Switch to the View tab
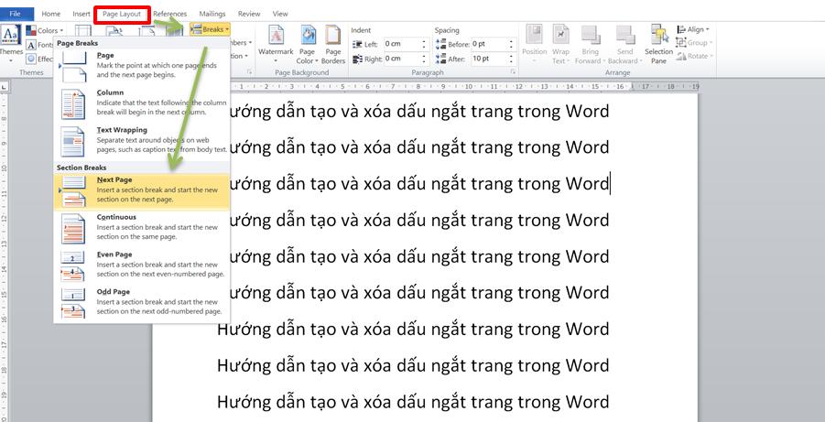The height and width of the screenshot is (422, 825). click(x=280, y=14)
